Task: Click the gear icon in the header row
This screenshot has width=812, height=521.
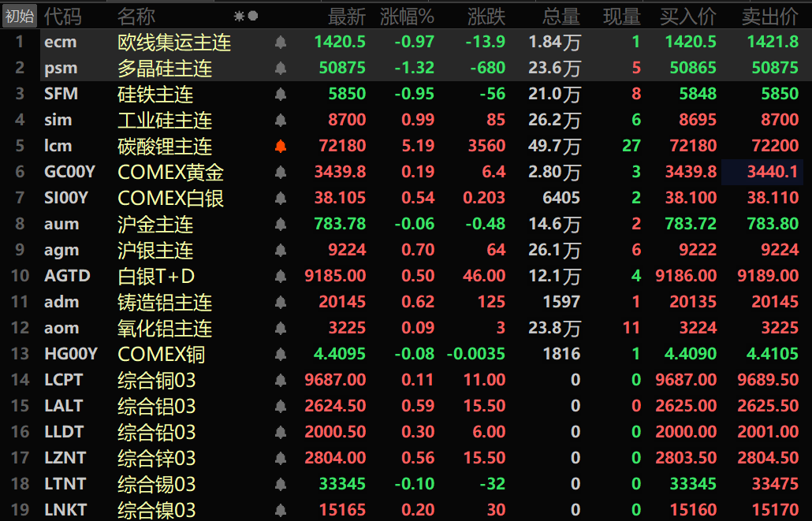Action: (x=239, y=16)
